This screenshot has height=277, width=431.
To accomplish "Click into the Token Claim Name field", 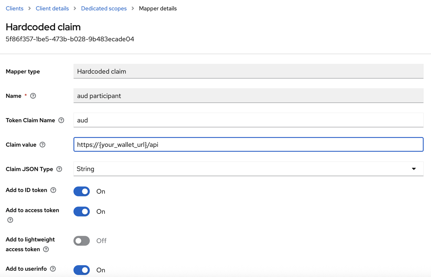I will point(248,120).
